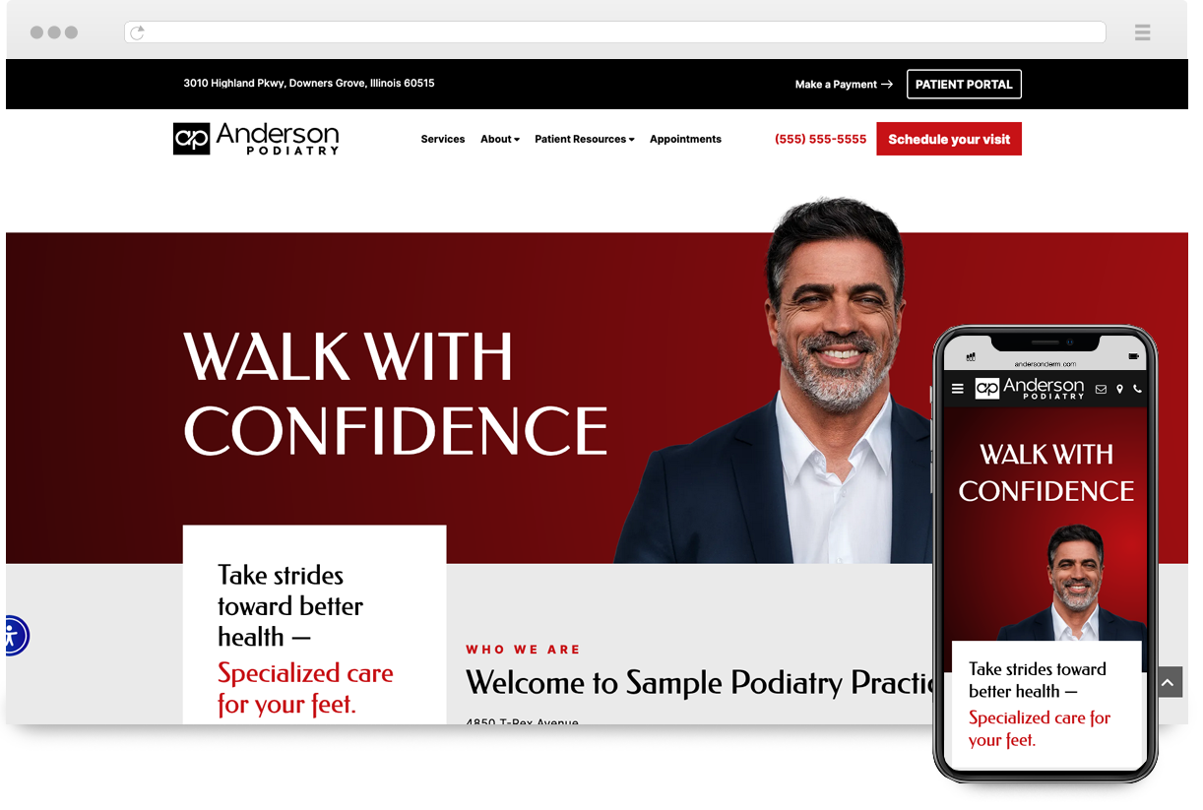
Task: Click the Anderson Podiatry mobile header logo
Action: [x=1030, y=388]
